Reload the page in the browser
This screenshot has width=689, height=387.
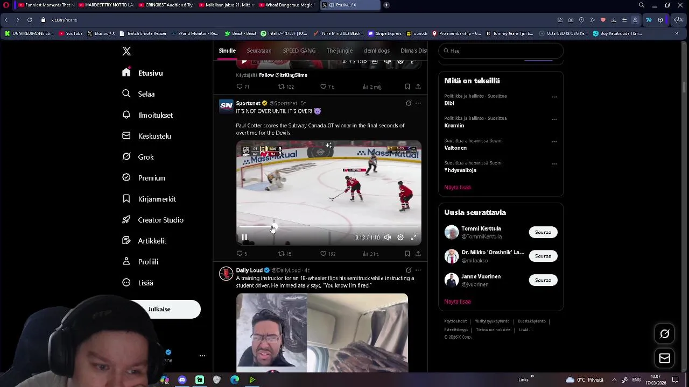30,20
